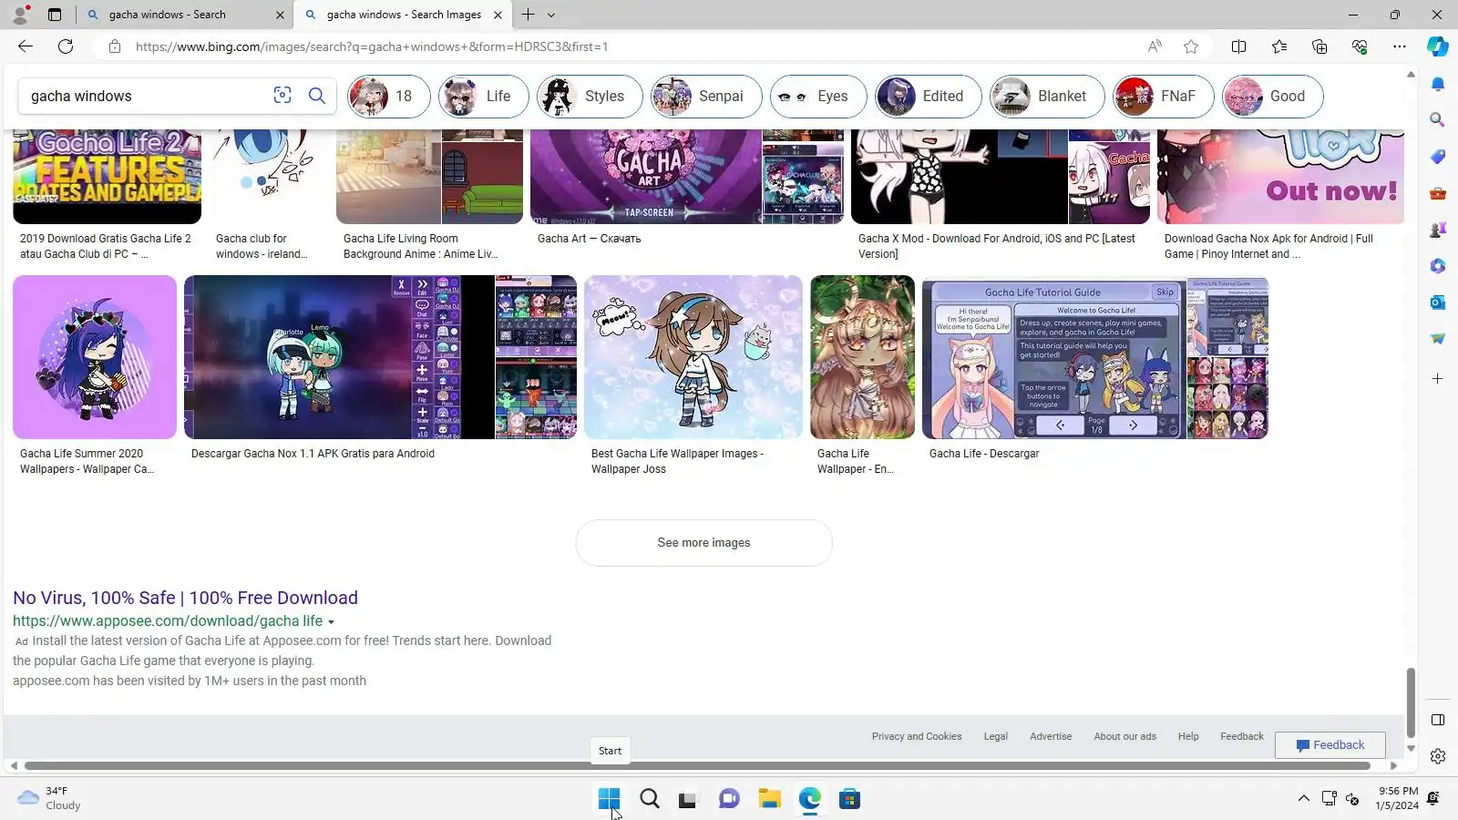Screen dimensions: 1458x820
Task: Open the sidebar Tools briefcase icon
Action: (x=1438, y=193)
